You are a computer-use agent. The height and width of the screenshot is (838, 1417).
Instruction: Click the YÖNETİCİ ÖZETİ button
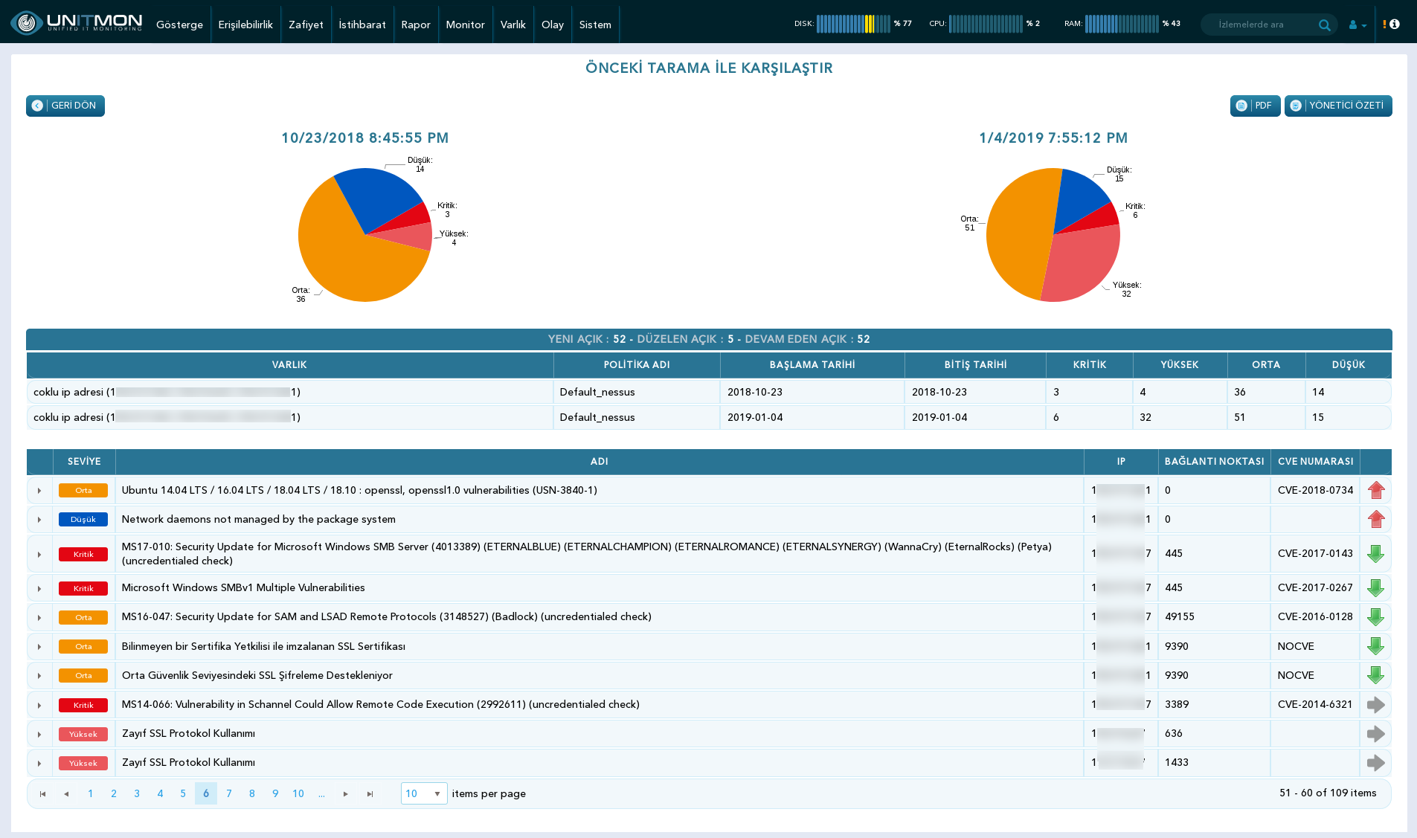[x=1337, y=106]
